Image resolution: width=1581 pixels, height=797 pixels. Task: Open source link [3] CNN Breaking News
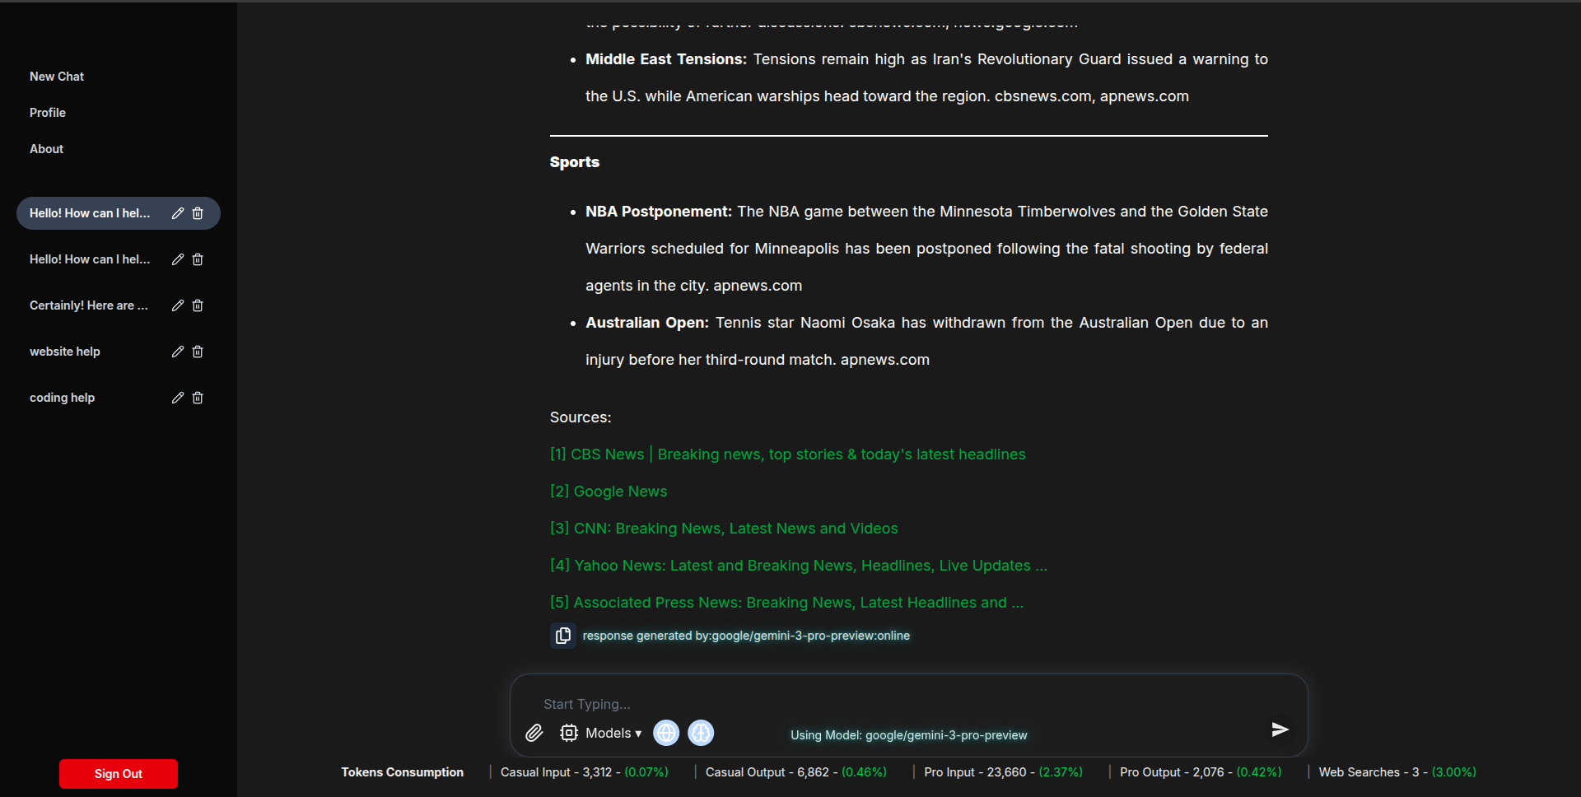tap(724, 529)
